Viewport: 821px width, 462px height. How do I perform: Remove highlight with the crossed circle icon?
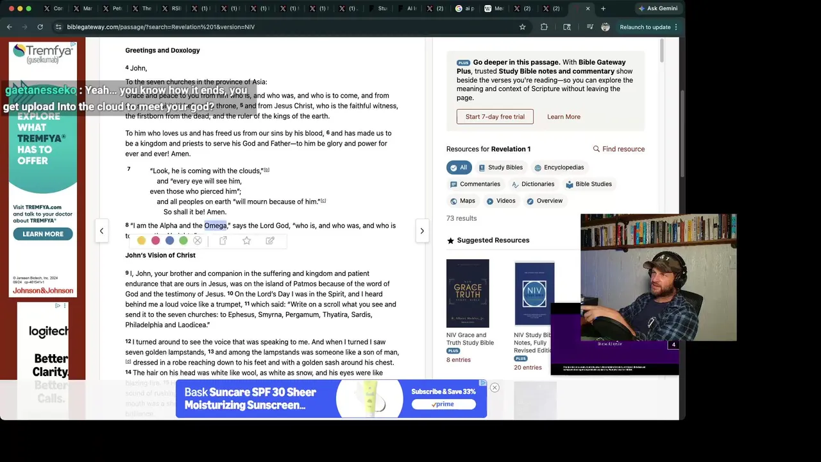pyautogui.click(x=198, y=241)
